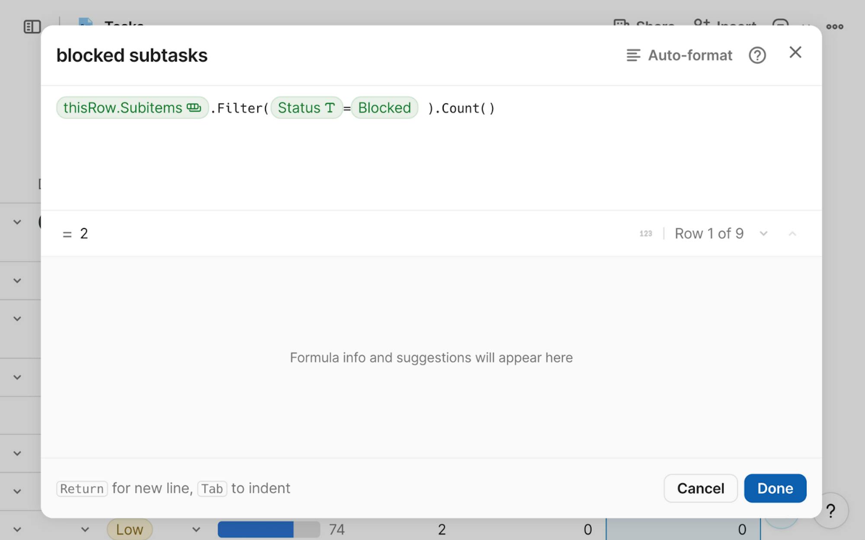Screen dimensions: 865x540
Task: Click the Auto-format label text
Action: (x=689, y=55)
